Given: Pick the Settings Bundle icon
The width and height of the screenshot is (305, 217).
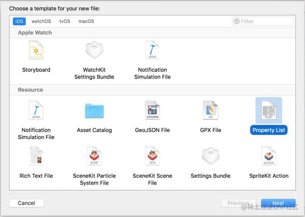Looking at the screenshot, I should [x=210, y=156].
